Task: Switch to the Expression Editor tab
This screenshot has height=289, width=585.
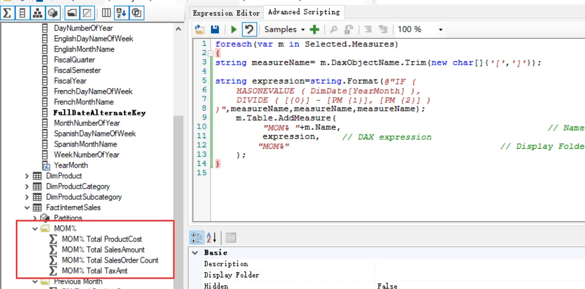Action: [226, 13]
